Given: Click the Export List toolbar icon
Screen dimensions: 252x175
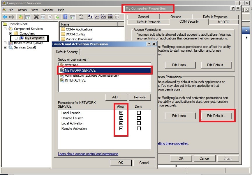Looking at the screenshot, I should coord(57,17).
